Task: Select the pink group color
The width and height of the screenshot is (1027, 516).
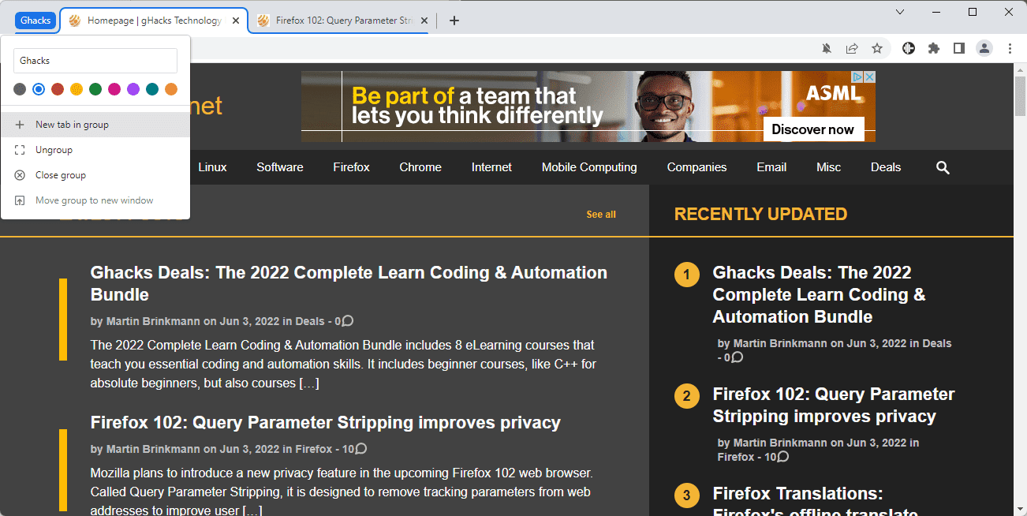Action: (x=114, y=89)
